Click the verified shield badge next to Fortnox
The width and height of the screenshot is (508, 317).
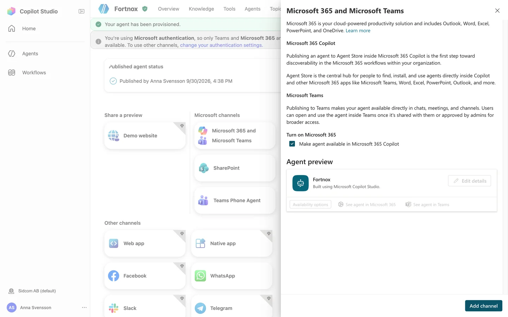click(x=145, y=9)
